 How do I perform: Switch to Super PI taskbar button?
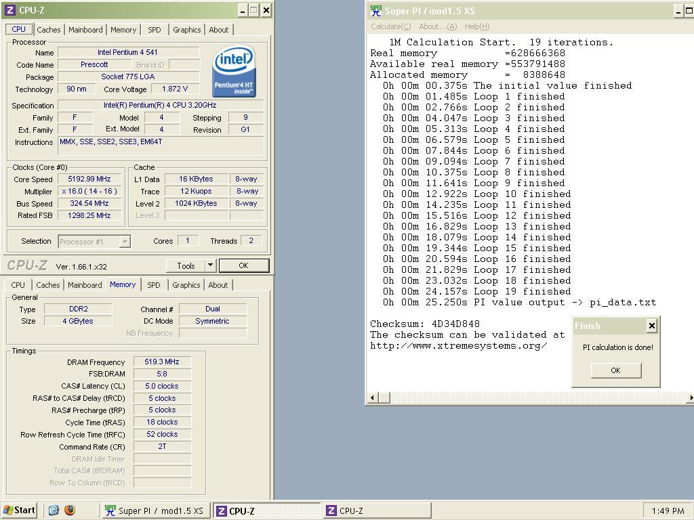click(155, 511)
